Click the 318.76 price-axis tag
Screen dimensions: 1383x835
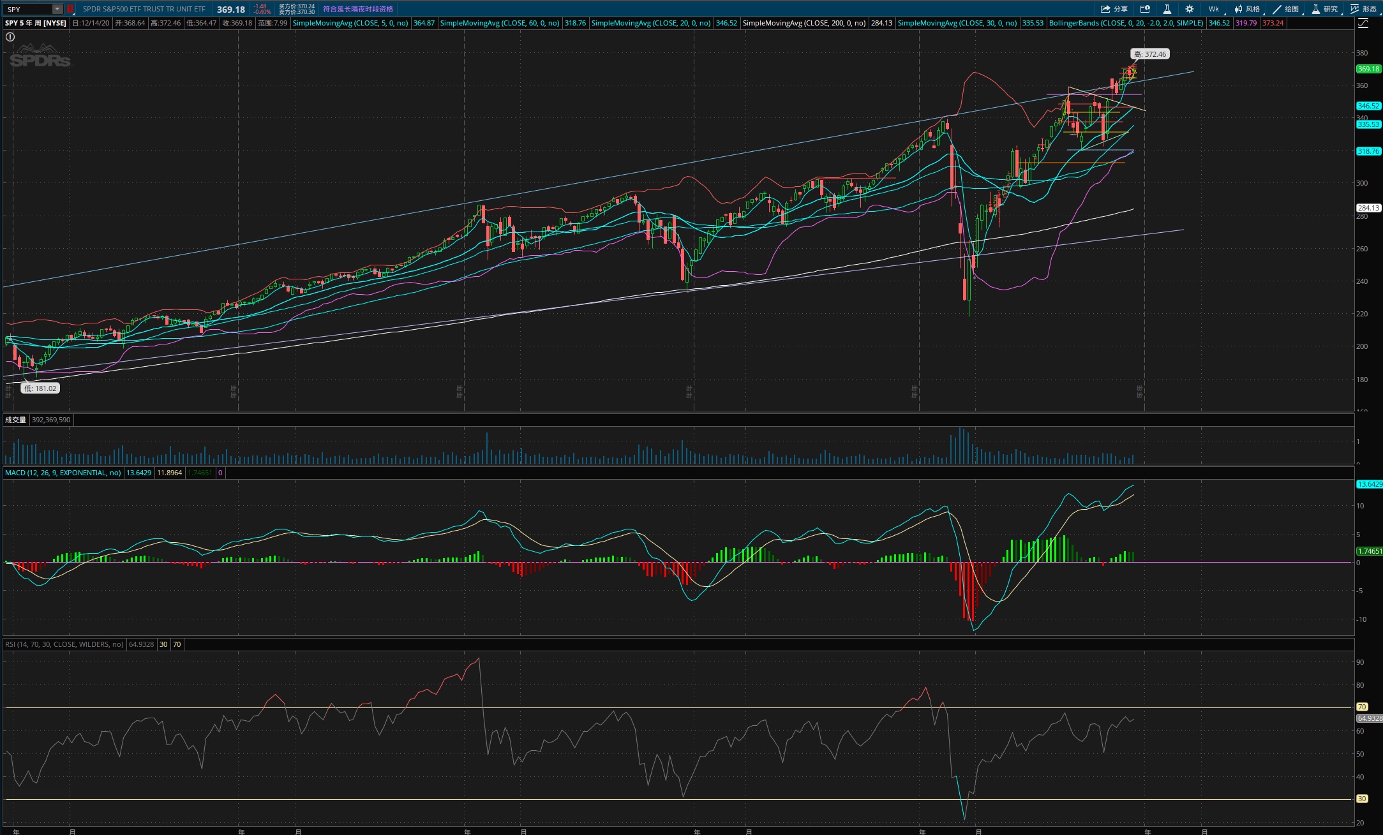coord(1368,151)
